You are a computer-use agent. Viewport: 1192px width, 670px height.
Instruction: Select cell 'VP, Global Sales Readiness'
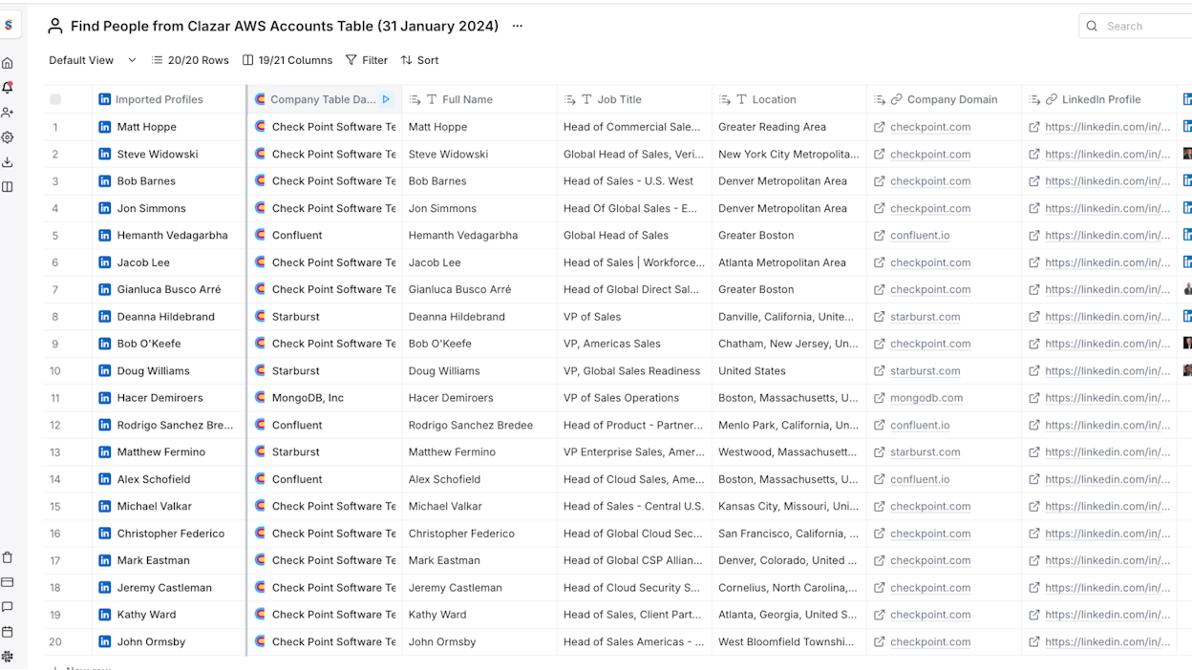[x=634, y=371]
